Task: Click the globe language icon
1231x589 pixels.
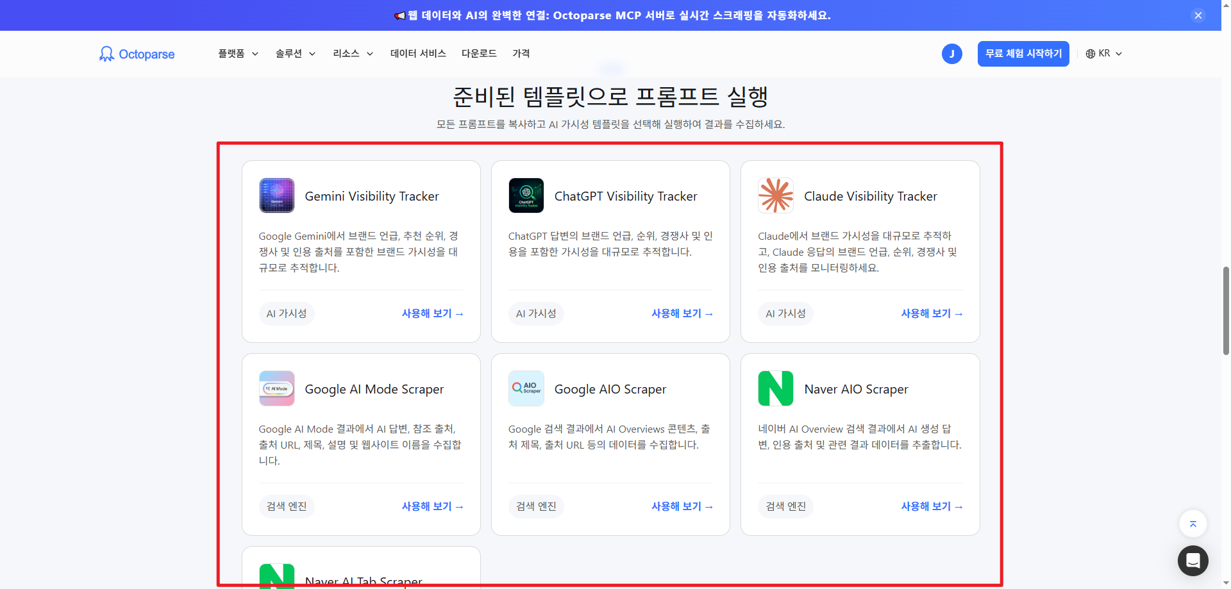Action: coord(1091,54)
